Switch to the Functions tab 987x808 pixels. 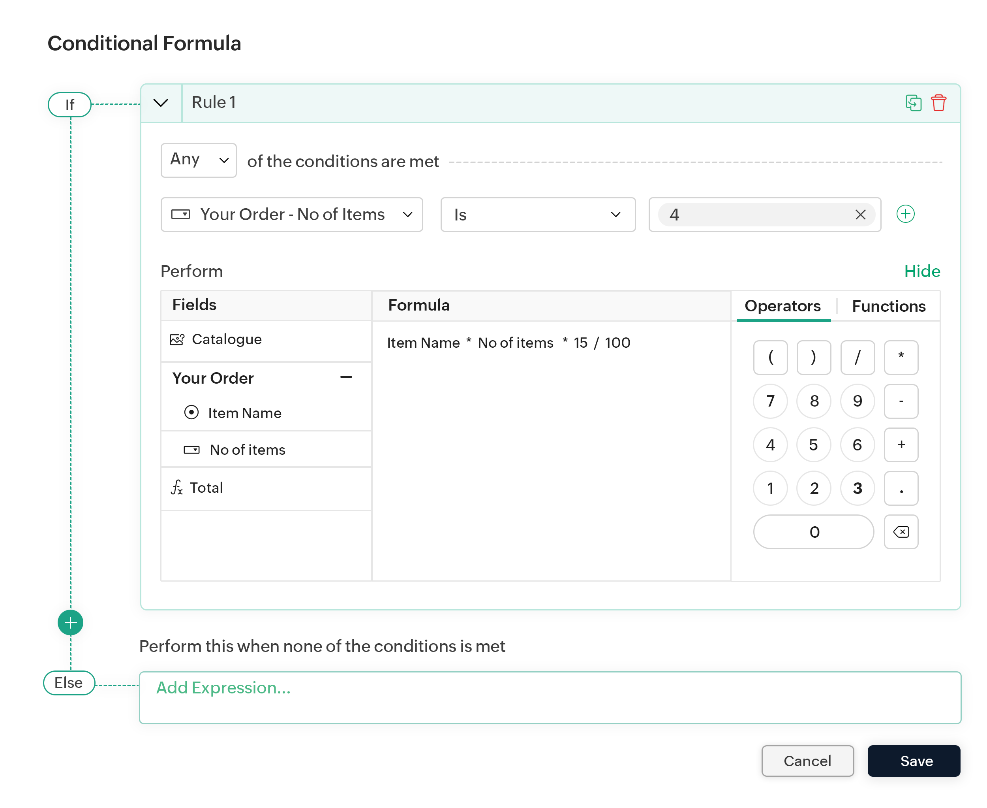[888, 306]
